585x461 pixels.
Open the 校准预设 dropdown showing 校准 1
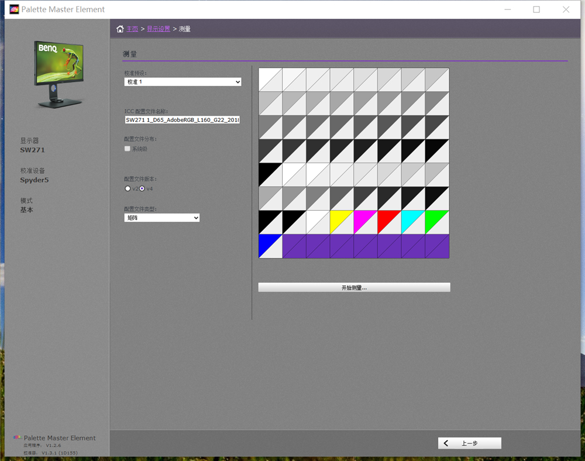click(x=183, y=82)
